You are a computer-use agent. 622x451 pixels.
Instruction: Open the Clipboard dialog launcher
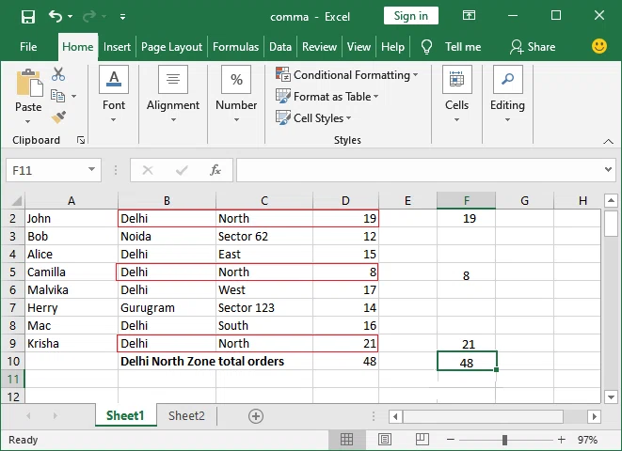click(x=81, y=140)
